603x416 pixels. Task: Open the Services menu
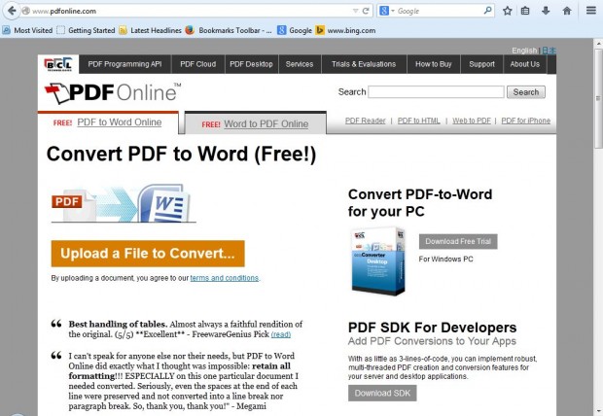(x=300, y=64)
